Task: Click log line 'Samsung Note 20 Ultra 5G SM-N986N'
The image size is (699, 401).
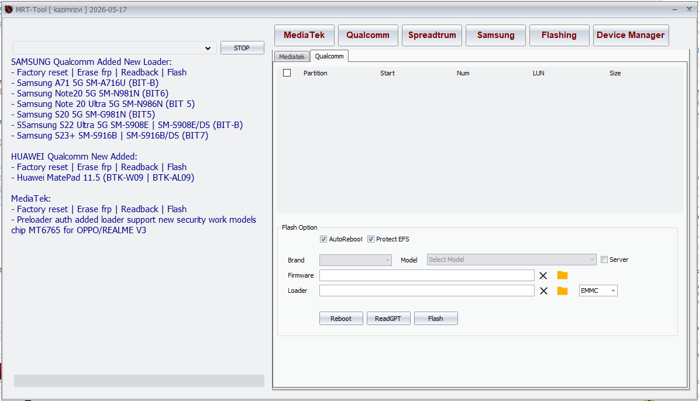Action: 87,104
